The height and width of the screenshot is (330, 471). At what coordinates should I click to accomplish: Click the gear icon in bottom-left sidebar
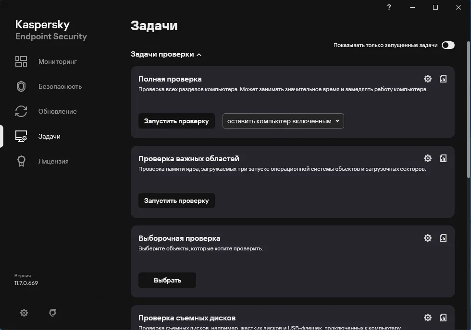tap(24, 313)
